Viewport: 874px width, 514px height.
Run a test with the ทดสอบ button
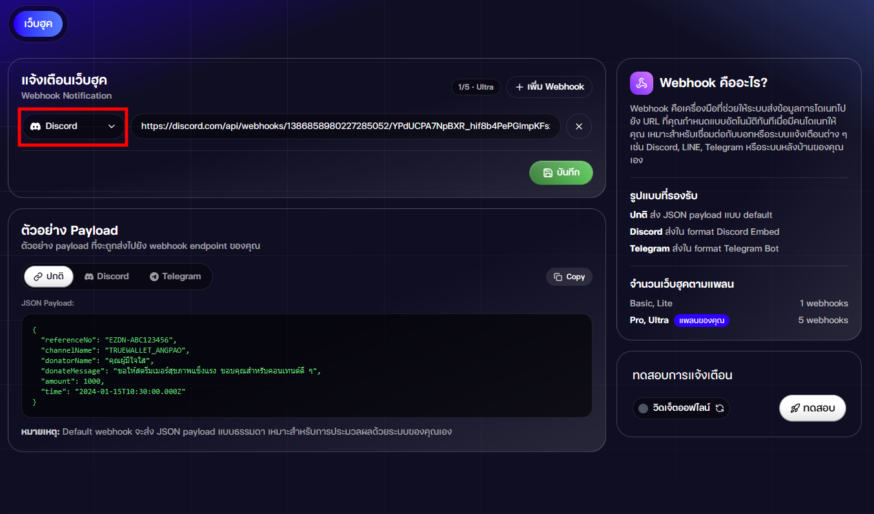pyautogui.click(x=812, y=408)
